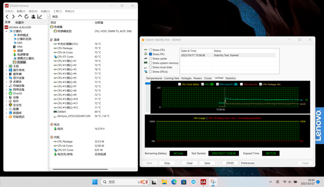Screen dimensions: 324x187
Task: Open the Preferences button
Action: tap(248, 163)
